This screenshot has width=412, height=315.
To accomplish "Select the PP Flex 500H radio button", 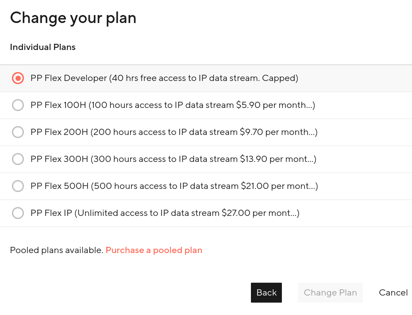I will [18, 186].
